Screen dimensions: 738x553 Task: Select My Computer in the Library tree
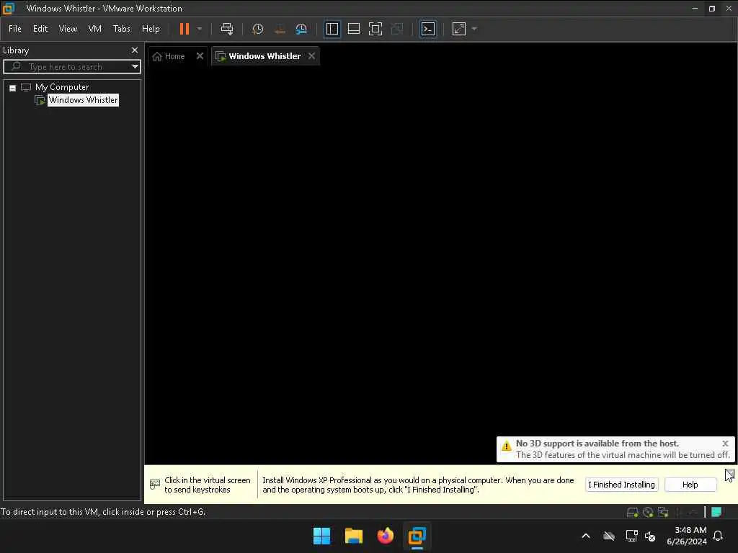pos(62,87)
